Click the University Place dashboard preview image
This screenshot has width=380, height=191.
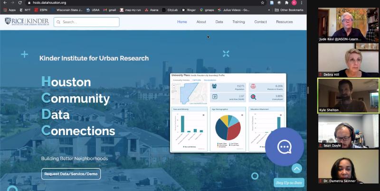228,113
